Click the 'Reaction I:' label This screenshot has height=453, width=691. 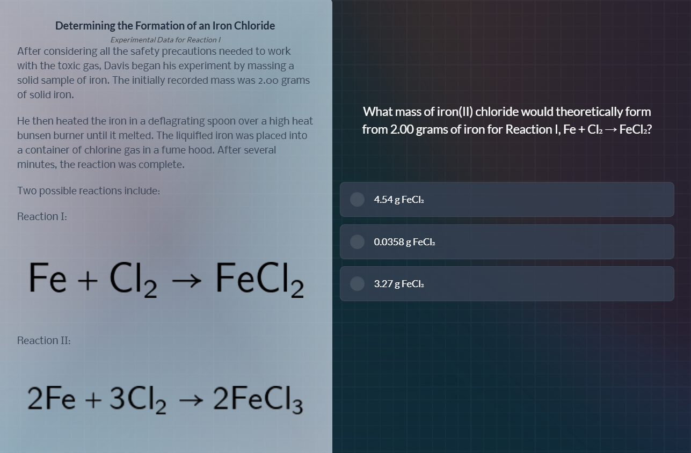pos(42,216)
